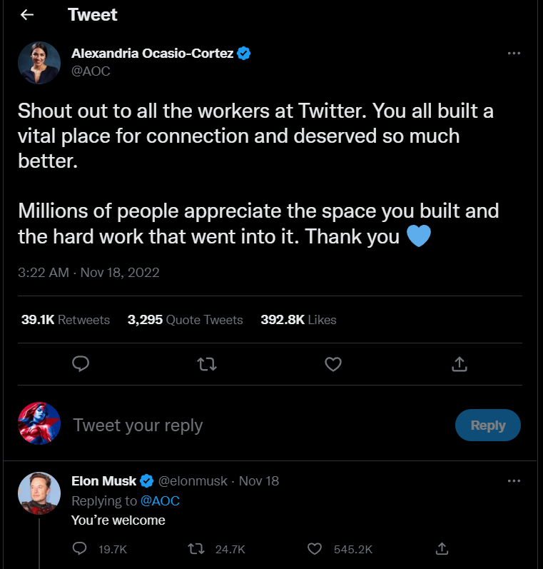The height and width of the screenshot is (569, 543).
Task: Open more options on AOC's tweet
Action: (514, 54)
